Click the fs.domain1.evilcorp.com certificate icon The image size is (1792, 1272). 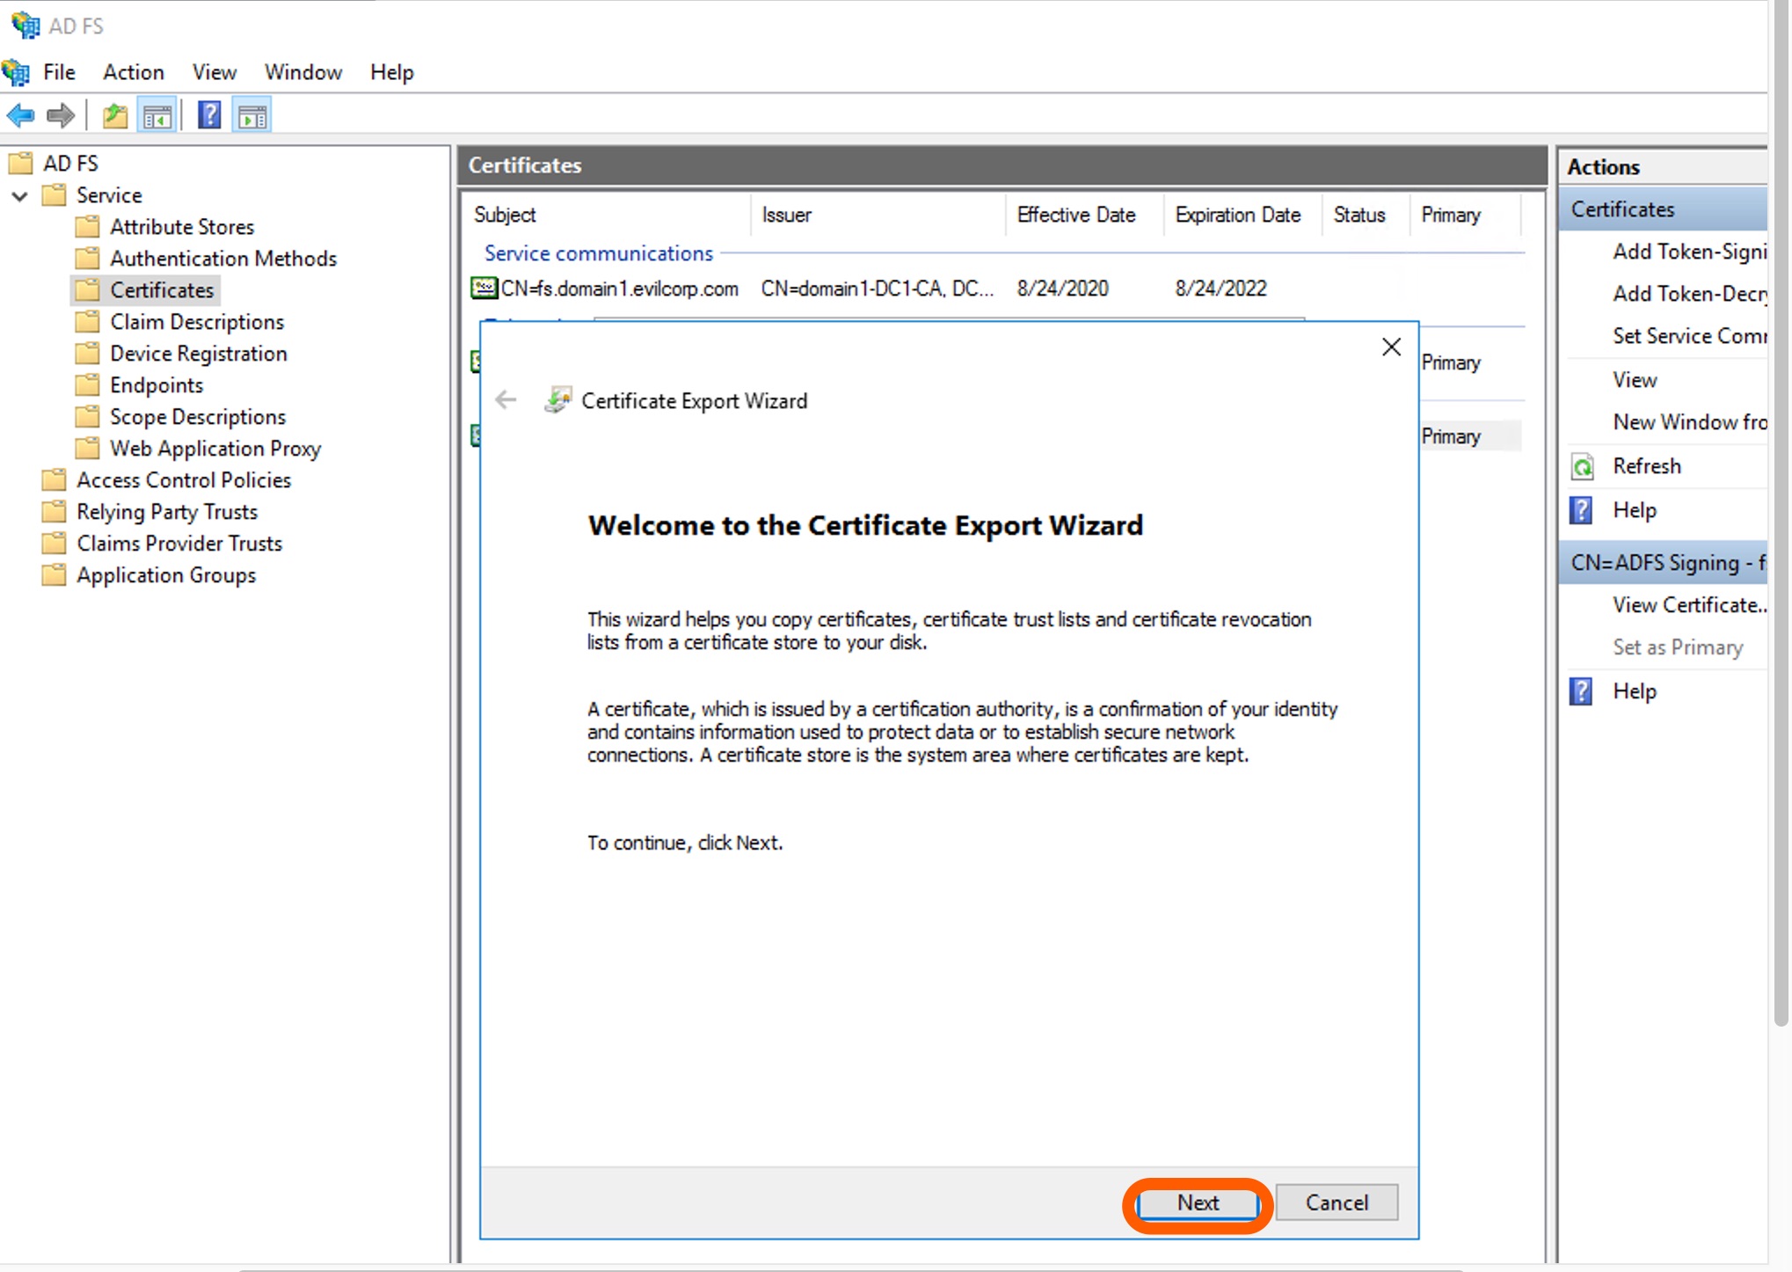pos(484,289)
